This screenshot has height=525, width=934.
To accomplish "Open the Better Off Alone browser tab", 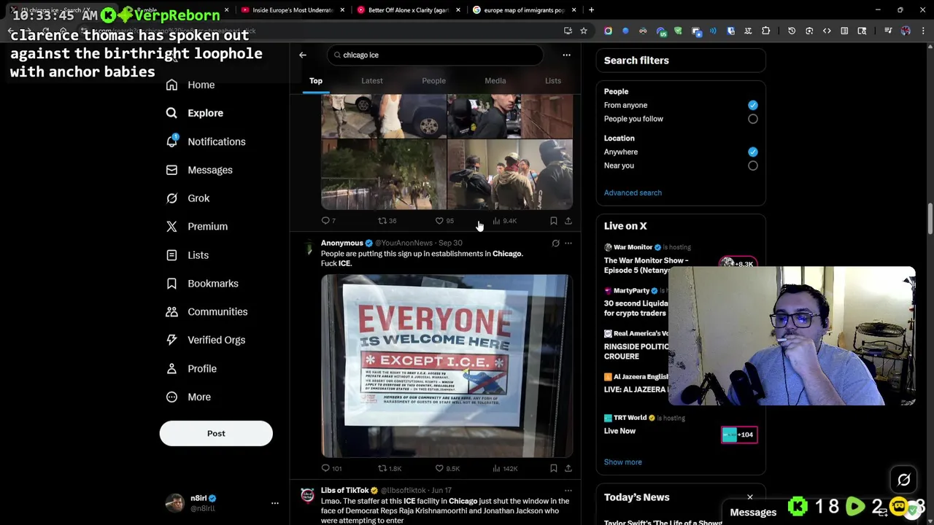I will coord(408,10).
